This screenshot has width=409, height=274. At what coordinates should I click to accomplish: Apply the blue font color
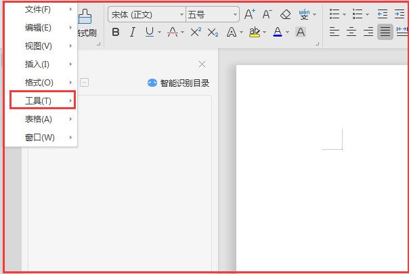click(278, 33)
